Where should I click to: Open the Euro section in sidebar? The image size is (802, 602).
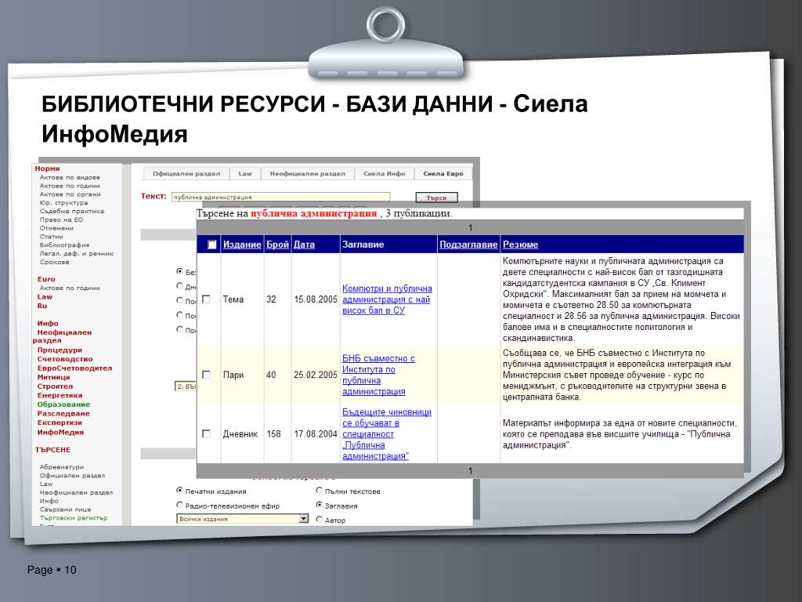click(46, 279)
